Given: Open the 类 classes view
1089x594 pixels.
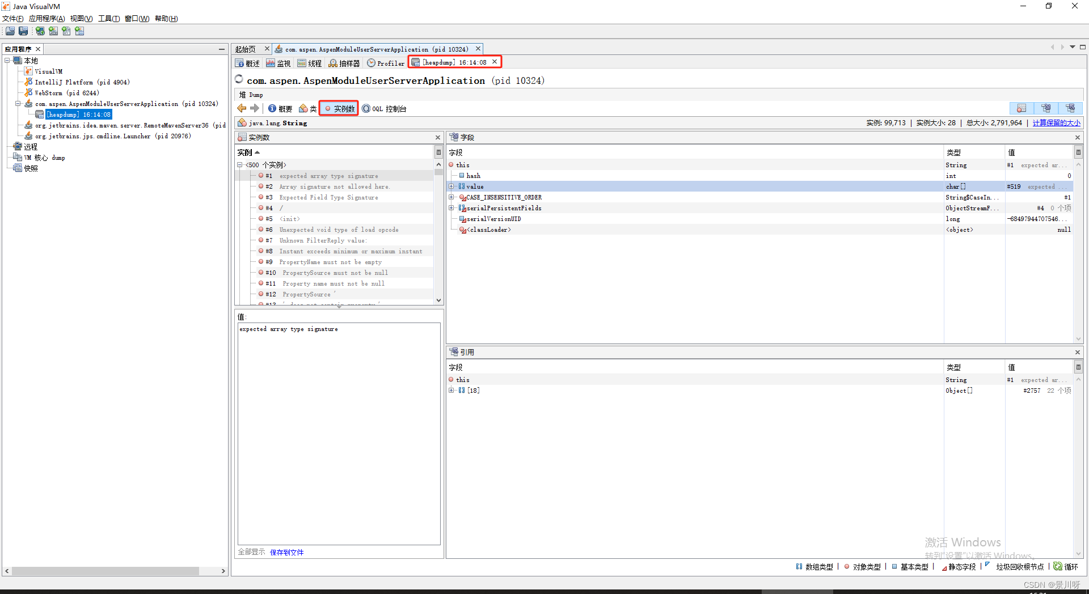Looking at the screenshot, I should [x=308, y=108].
